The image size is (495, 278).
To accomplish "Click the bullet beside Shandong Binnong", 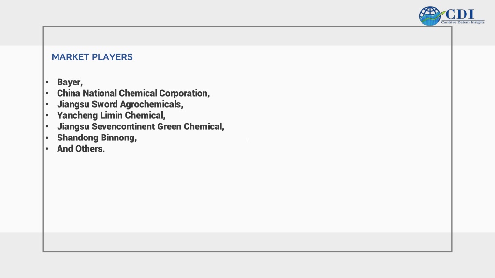I will (x=47, y=138).
